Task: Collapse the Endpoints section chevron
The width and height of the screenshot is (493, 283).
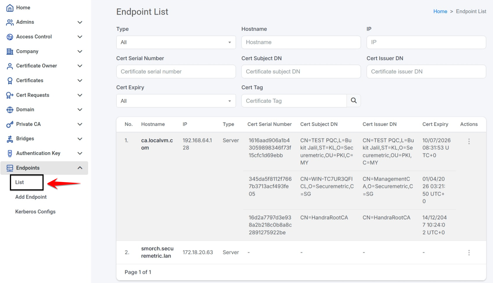Action: [80, 168]
